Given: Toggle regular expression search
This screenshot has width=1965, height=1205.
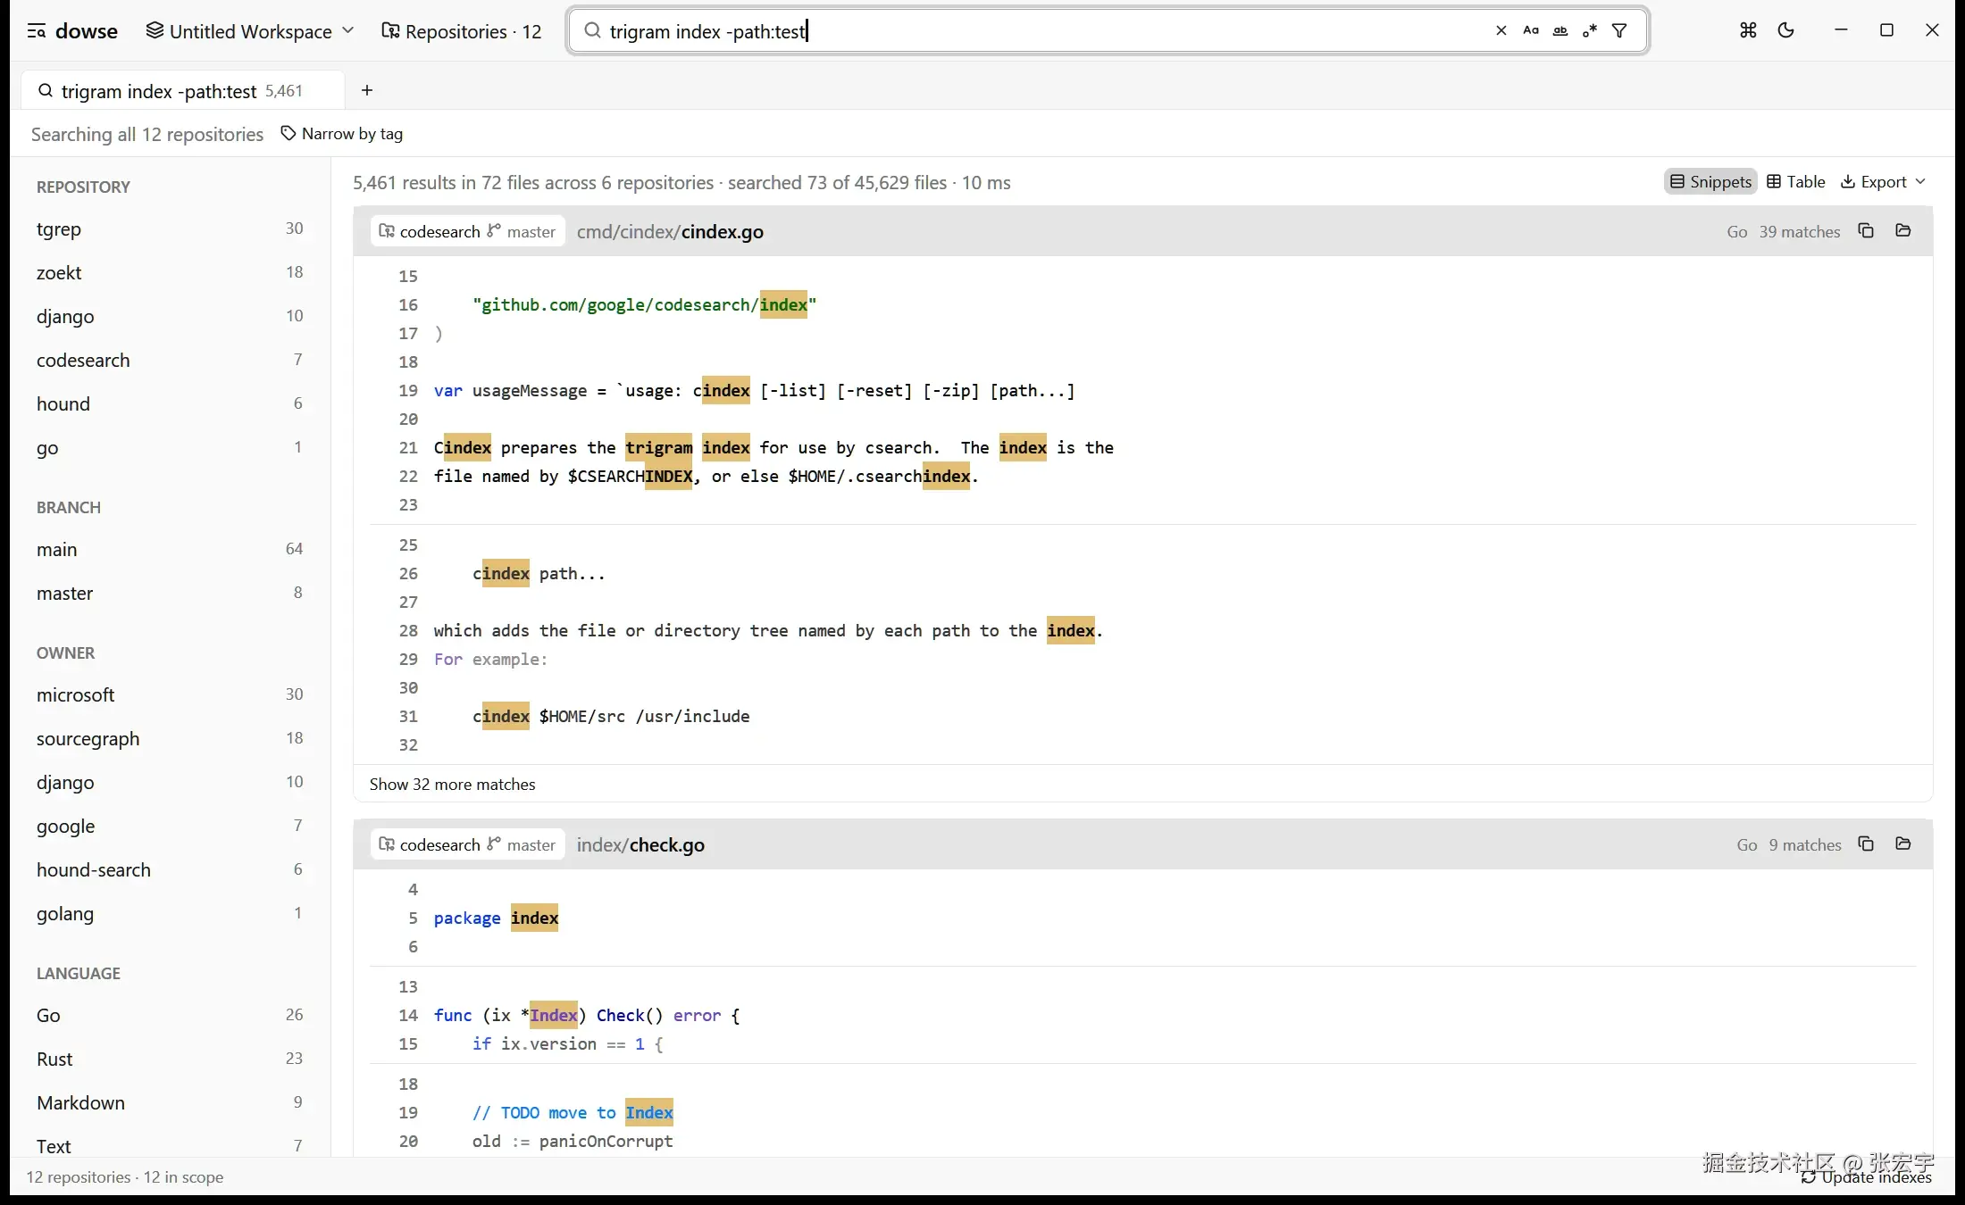Looking at the screenshot, I should 1590,30.
